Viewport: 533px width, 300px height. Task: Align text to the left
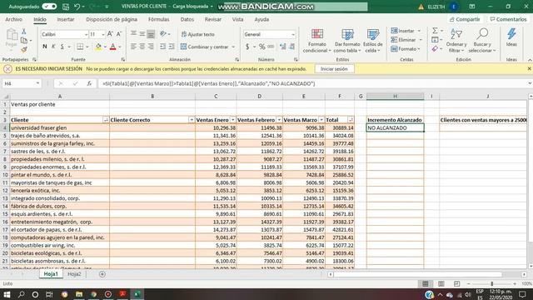pyautogui.click(x=133, y=47)
